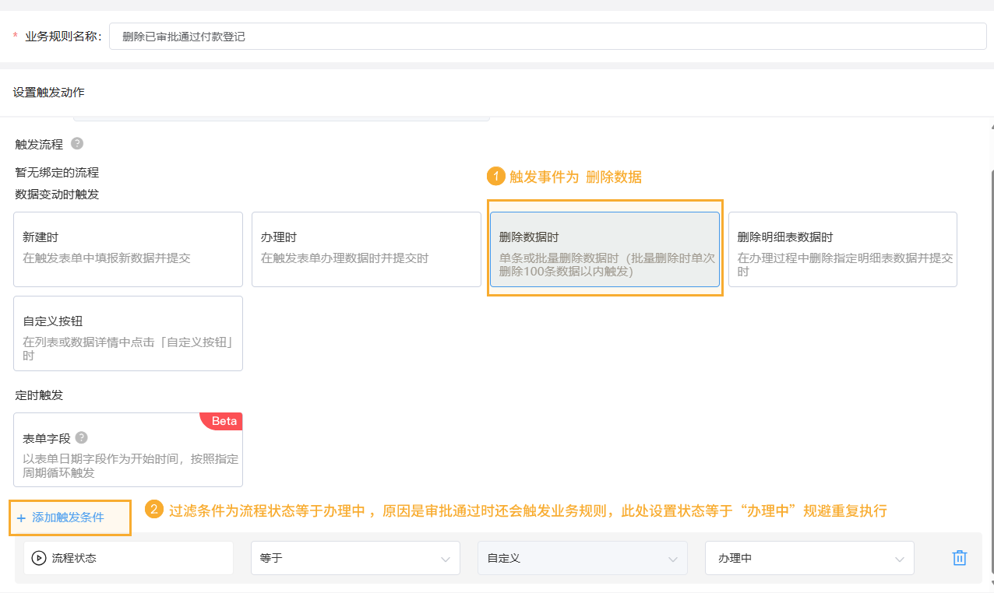Pick the 删除数据时 trigger card
This screenshot has height=593, width=994.
coord(605,249)
